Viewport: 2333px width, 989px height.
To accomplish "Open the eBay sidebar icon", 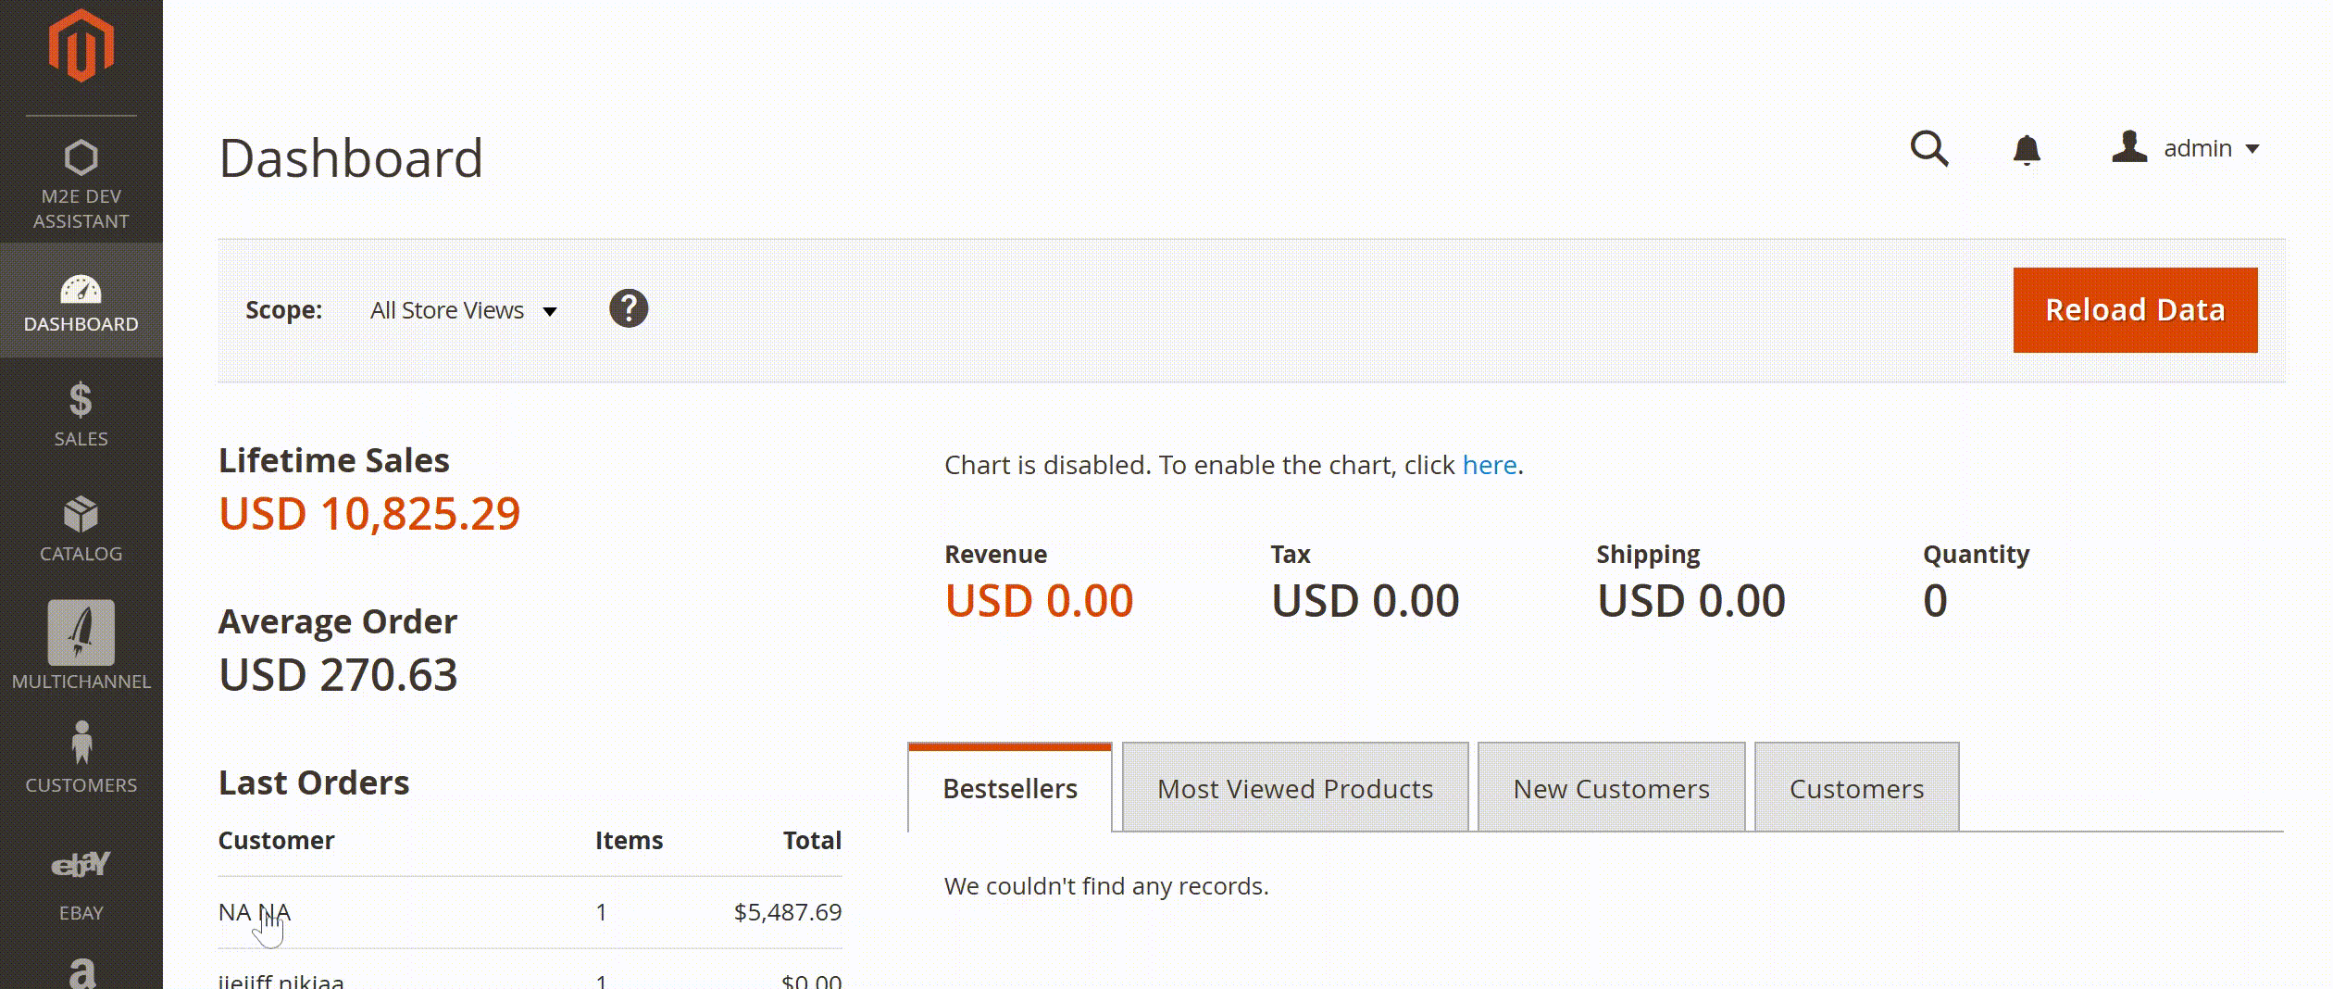I will 81,865.
